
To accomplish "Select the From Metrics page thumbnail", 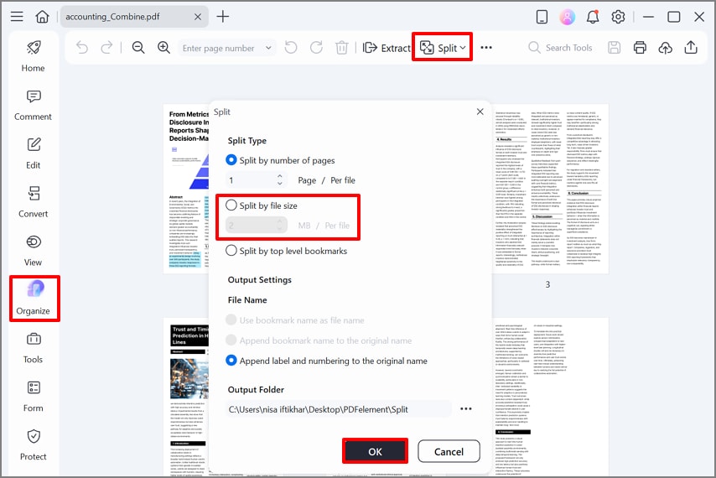I will tap(186, 189).
